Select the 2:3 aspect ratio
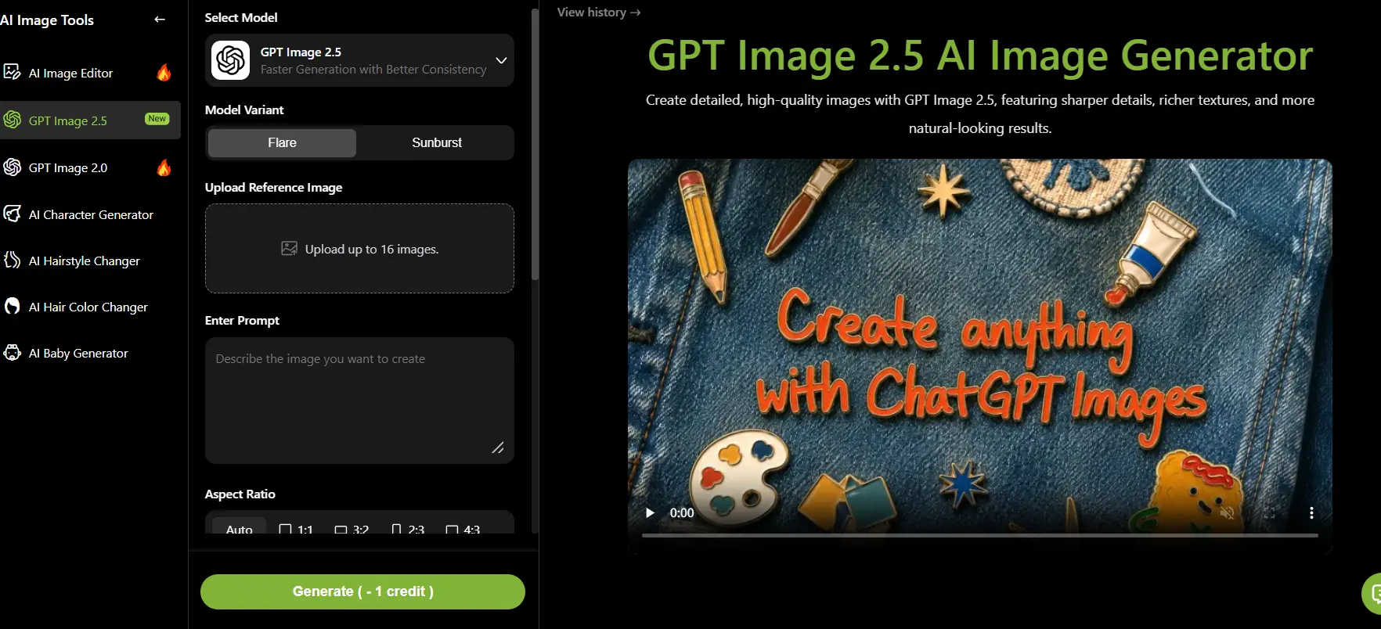Viewport: 1381px width, 629px height. [407, 529]
